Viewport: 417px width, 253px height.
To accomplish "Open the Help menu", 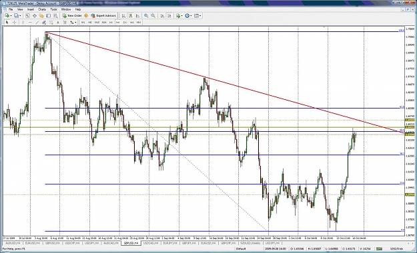I will pos(78,9).
